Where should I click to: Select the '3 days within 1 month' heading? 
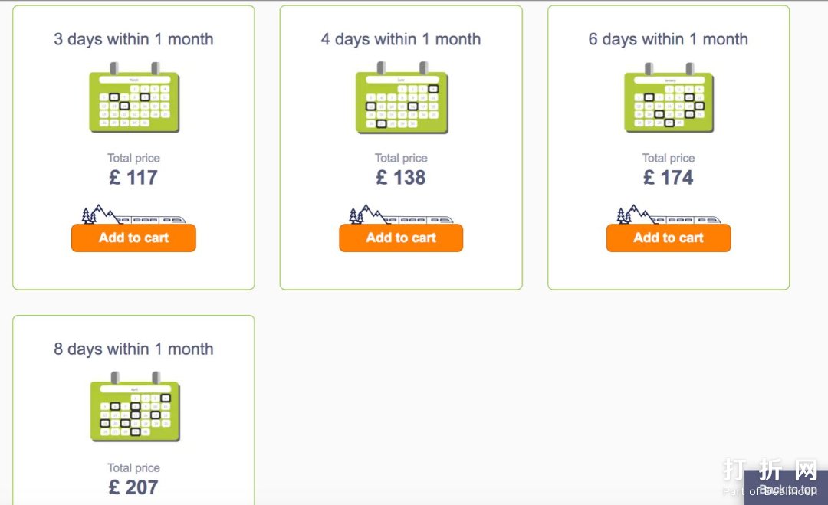(x=133, y=39)
